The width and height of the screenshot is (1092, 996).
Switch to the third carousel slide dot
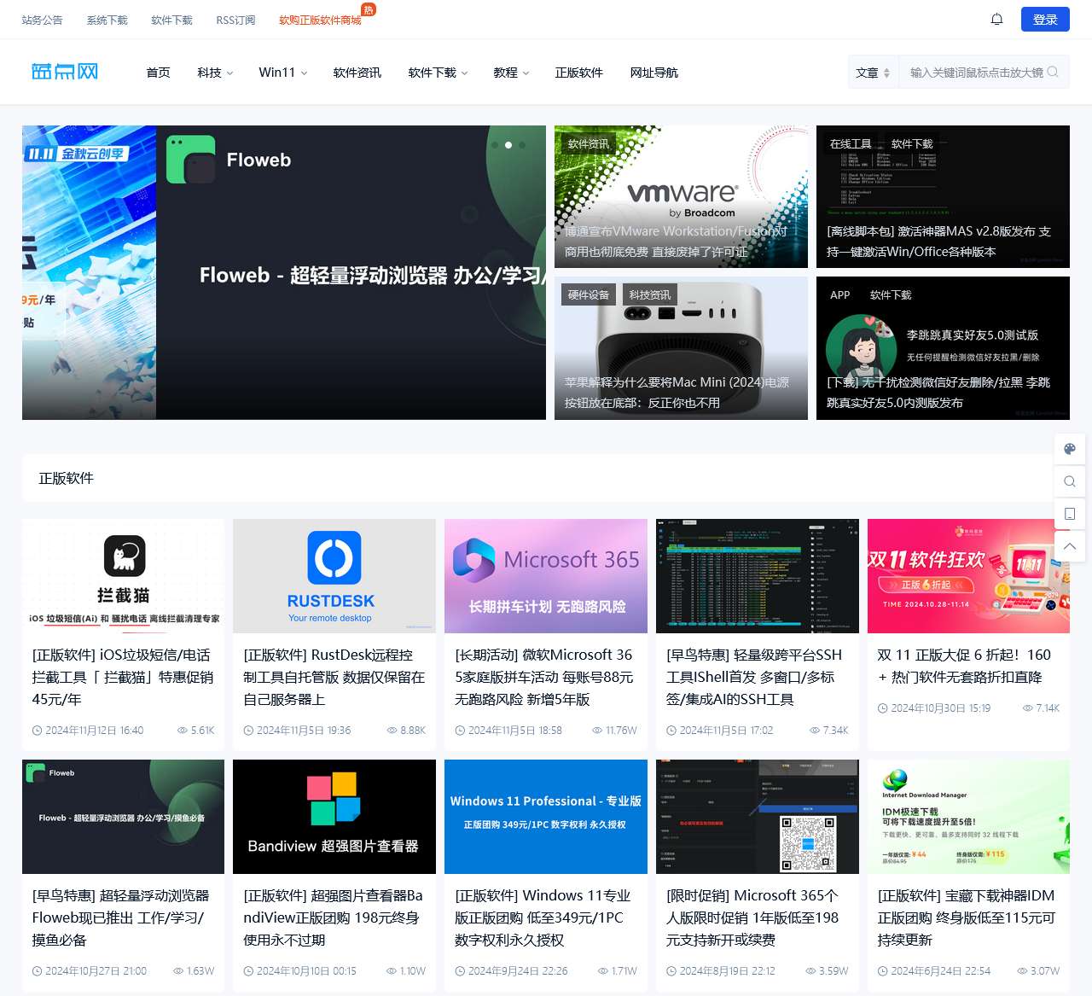pyautogui.click(x=522, y=145)
